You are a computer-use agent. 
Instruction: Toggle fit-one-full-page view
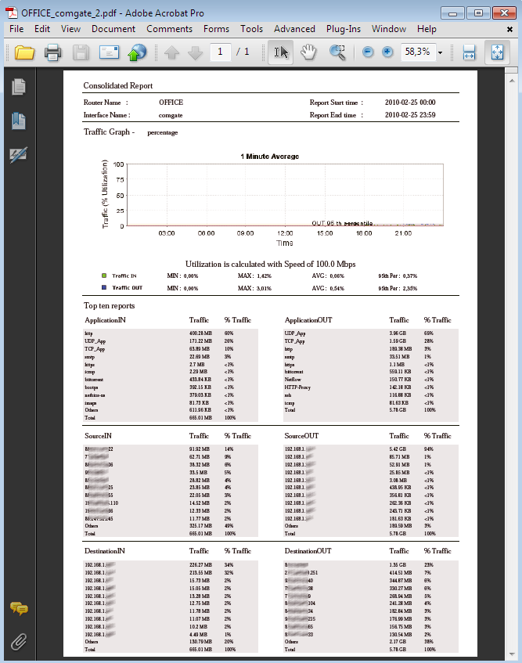pyautogui.click(x=497, y=52)
